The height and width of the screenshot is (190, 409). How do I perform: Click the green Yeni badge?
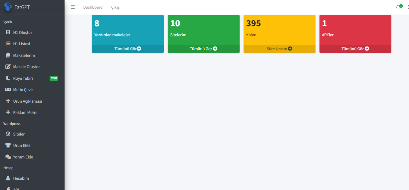54,78
